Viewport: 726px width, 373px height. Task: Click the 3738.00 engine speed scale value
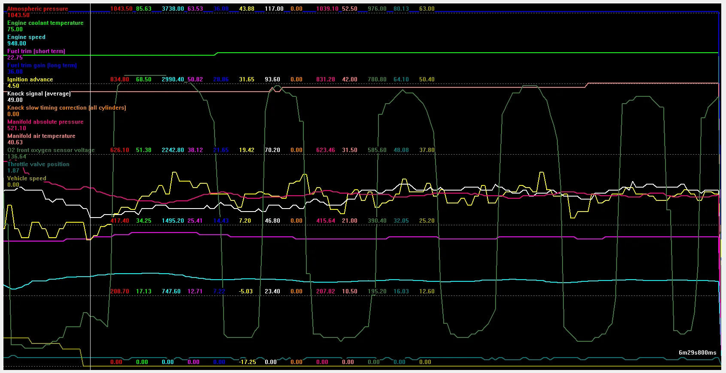point(173,9)
